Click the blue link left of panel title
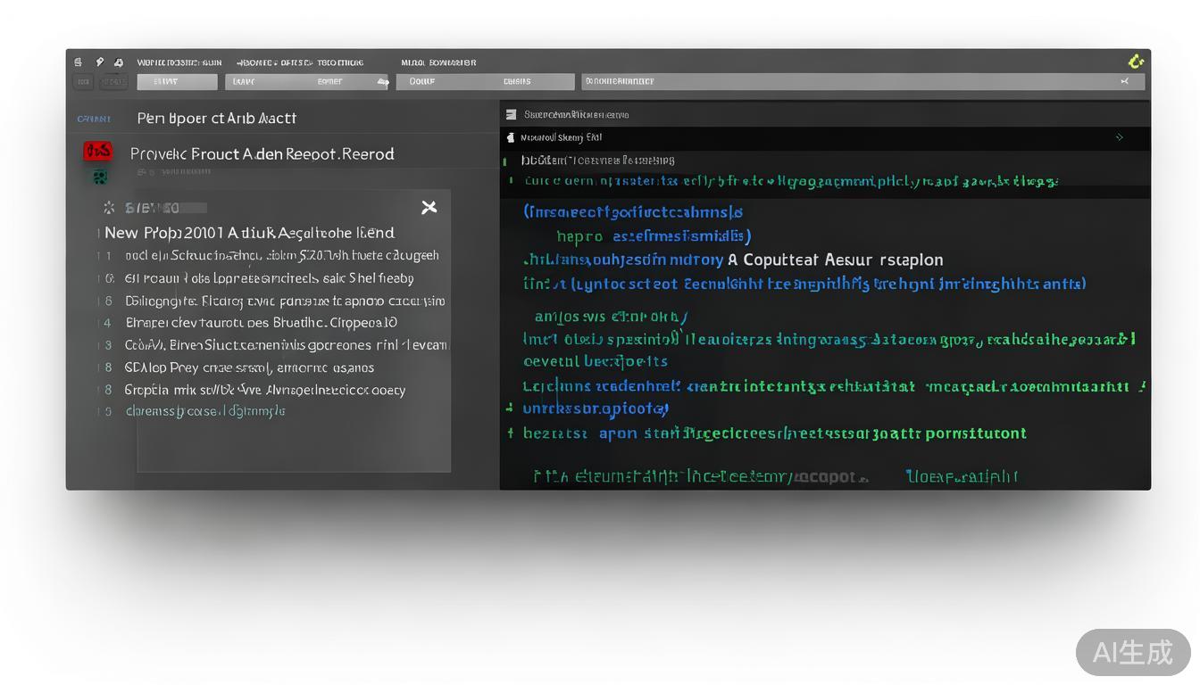Viewport: 1200px width, 685px height. pyautogui.click(x=94, y=119)
